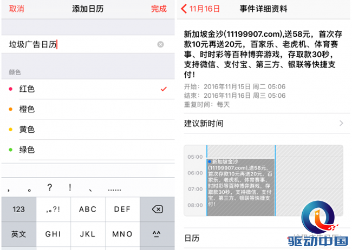This screenshot has height=250, width=352.
Task: Tap the MNO key on keypad
Action: coord(122,234)
